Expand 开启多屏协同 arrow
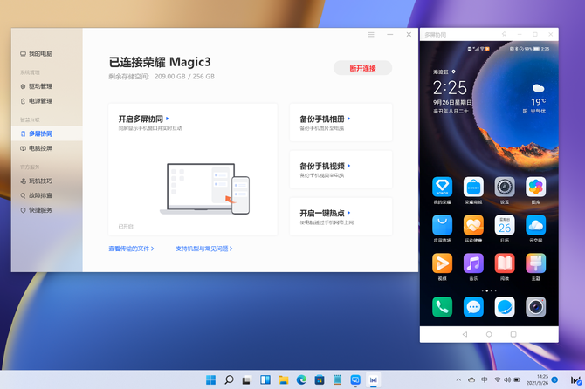Image resolution: width=585 pixels, height=389 pixels. (x=168, y=119)
